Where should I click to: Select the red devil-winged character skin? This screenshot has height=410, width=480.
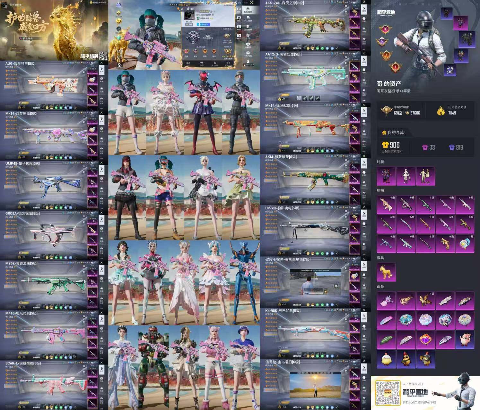point(203,112)
